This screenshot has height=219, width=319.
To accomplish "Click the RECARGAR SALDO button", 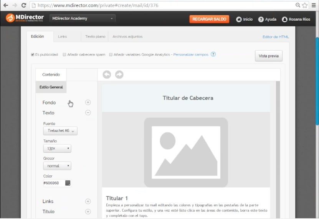I will [209, 19].
